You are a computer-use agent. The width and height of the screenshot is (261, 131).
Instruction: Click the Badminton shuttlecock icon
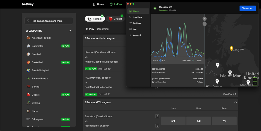point(28,46)
